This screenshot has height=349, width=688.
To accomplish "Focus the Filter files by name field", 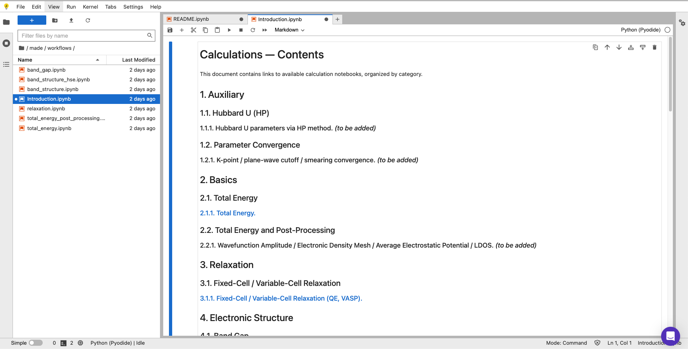I will (86, 36).
